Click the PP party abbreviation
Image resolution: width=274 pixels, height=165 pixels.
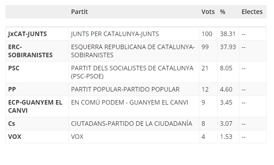[12, 89]
